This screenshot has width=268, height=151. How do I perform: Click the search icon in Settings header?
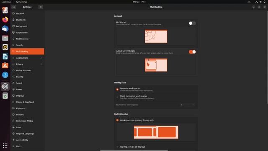pos(14,7)
